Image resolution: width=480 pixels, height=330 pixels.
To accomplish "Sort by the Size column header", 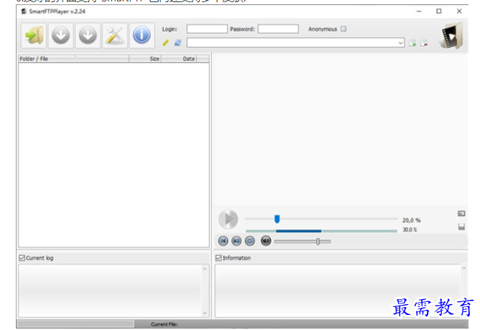I will pos(145,59).
